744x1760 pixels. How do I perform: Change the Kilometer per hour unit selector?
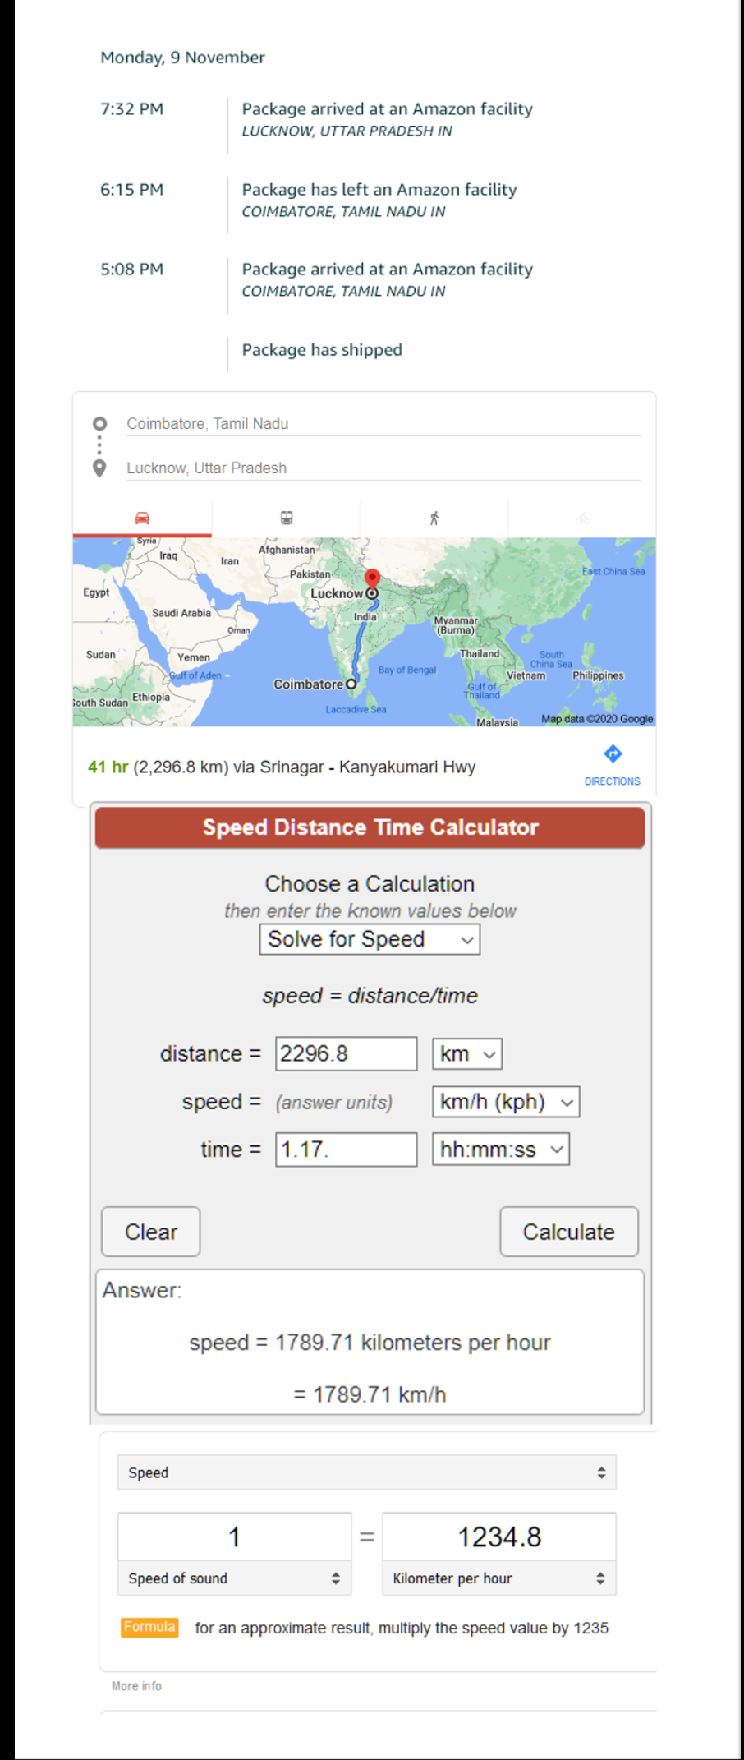(498, 1578)
